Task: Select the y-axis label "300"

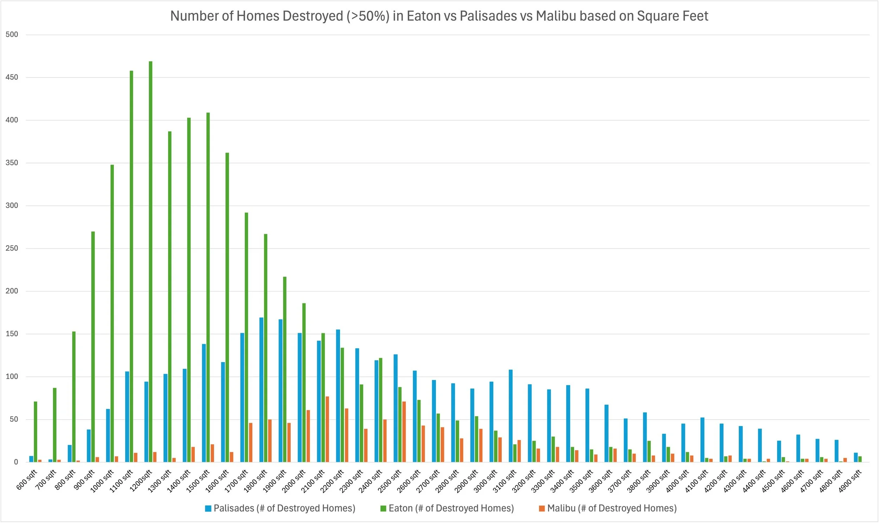Action: click(12, 206)
